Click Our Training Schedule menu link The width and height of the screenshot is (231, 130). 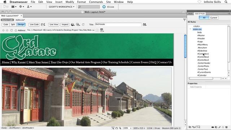[115, 62]
